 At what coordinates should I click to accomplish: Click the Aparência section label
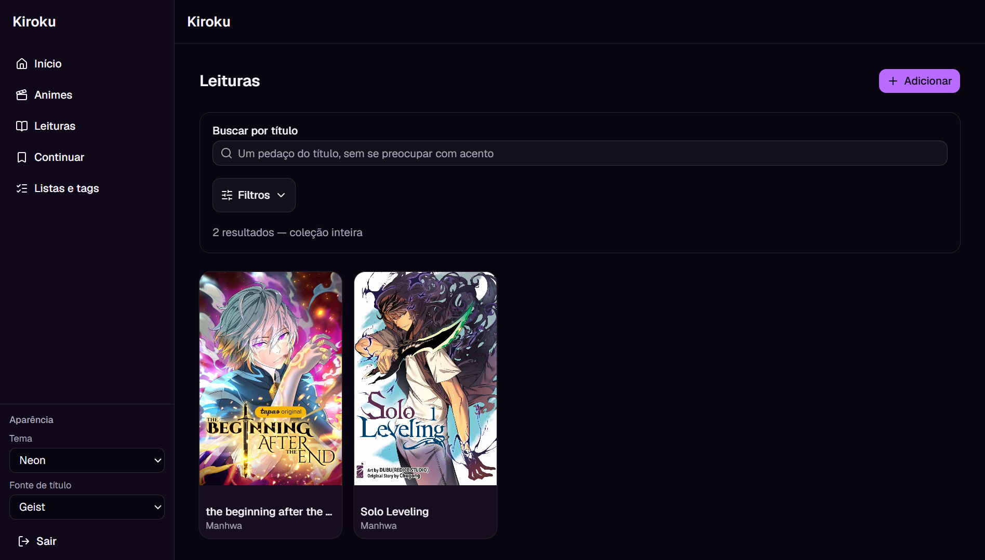coord(31,420)
